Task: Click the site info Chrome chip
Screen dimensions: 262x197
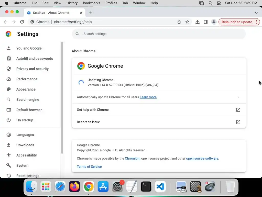Action: [40, 22]
